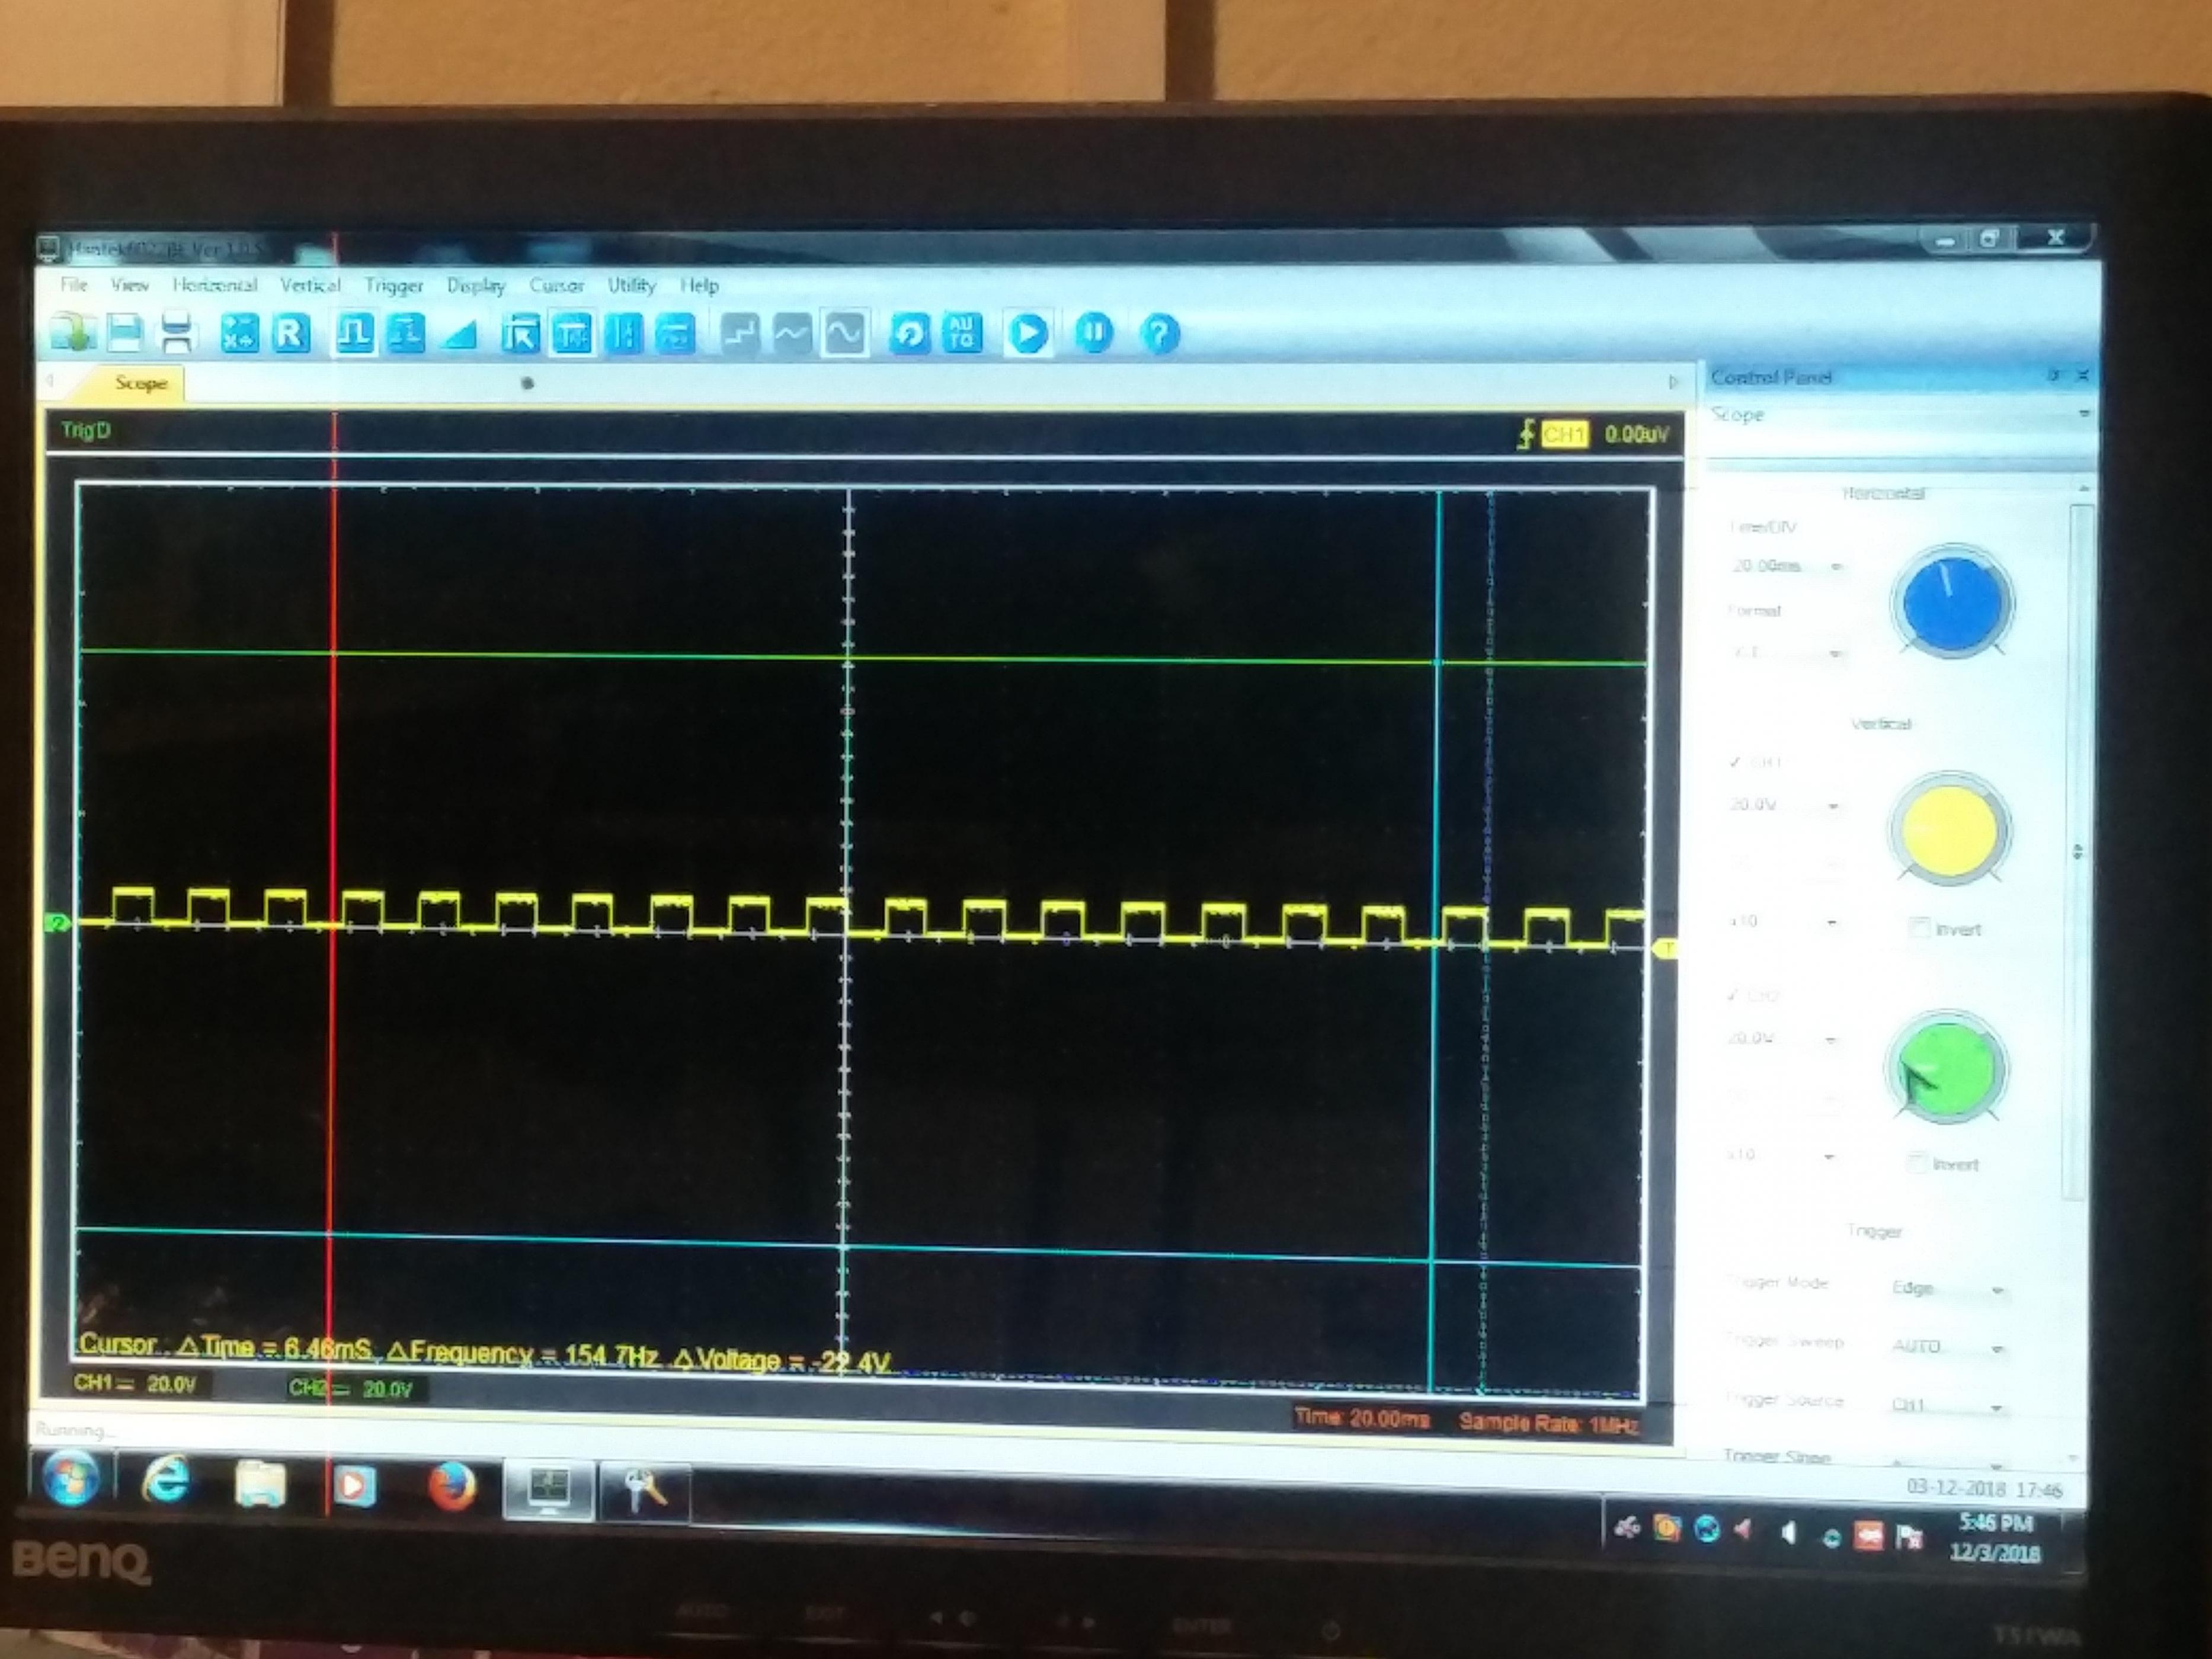Toggle the CH2 enable checkbox

pos(1733,995)
